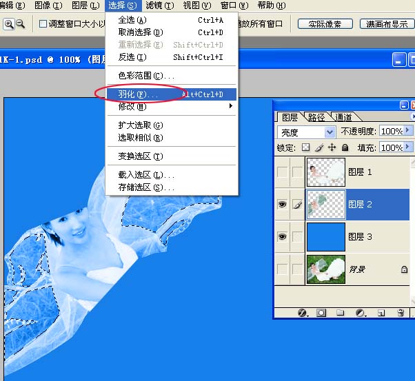Click the add layer style icon
The width and height of the screenshot is (415, 381).
pyautogui.click(x=302, y=313)
